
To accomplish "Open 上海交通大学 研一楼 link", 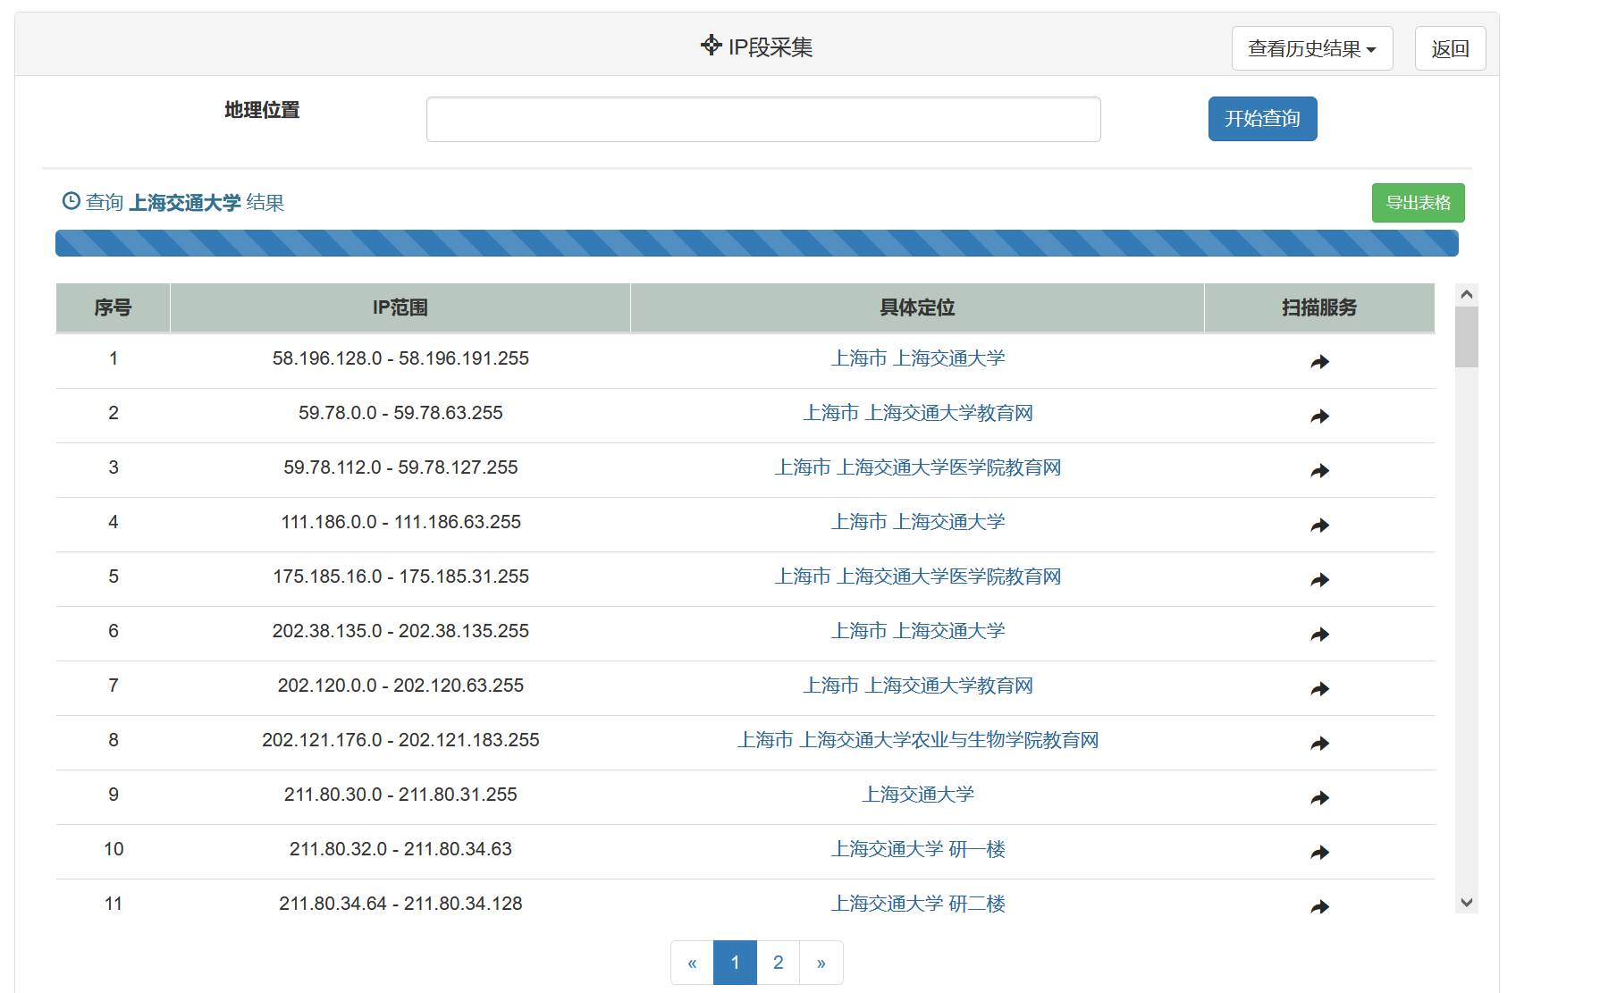I will click(918, 849).
